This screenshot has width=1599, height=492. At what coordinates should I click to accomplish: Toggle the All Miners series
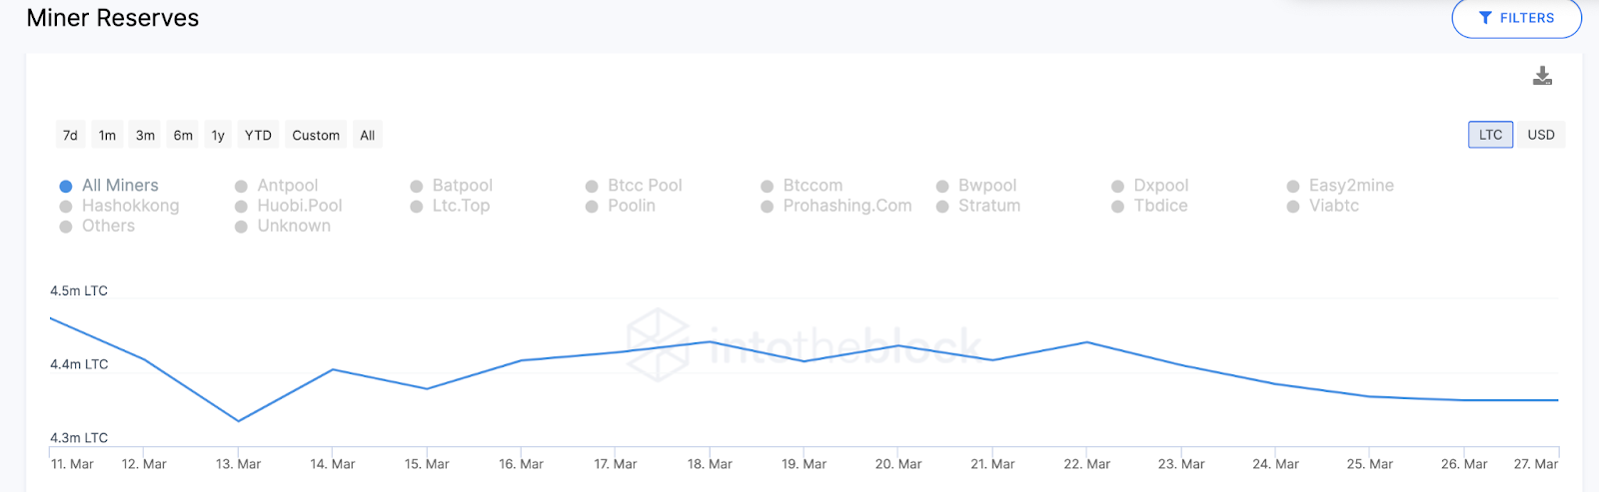[119, 186]
